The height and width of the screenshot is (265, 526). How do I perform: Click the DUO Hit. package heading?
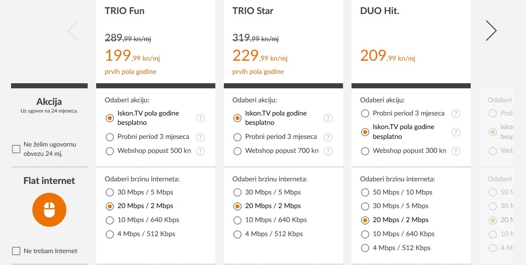(x=379, y=11)
